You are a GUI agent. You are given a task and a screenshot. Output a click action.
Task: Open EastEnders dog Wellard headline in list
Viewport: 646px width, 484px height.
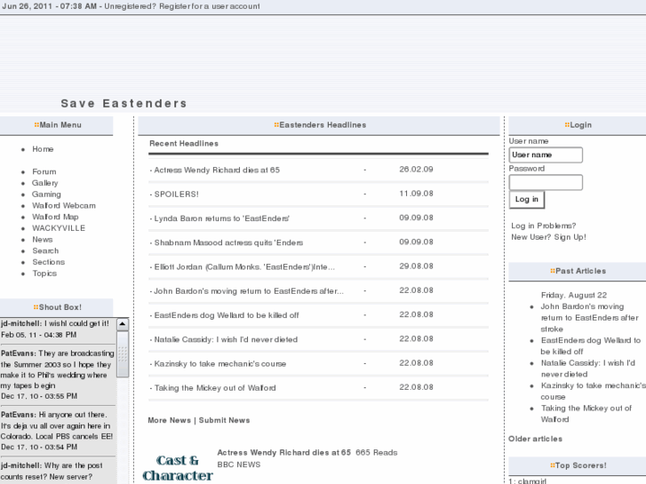(227, 315)
